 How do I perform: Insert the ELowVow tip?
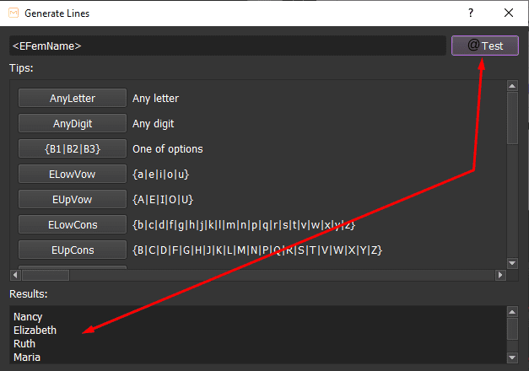pos(73,174)
